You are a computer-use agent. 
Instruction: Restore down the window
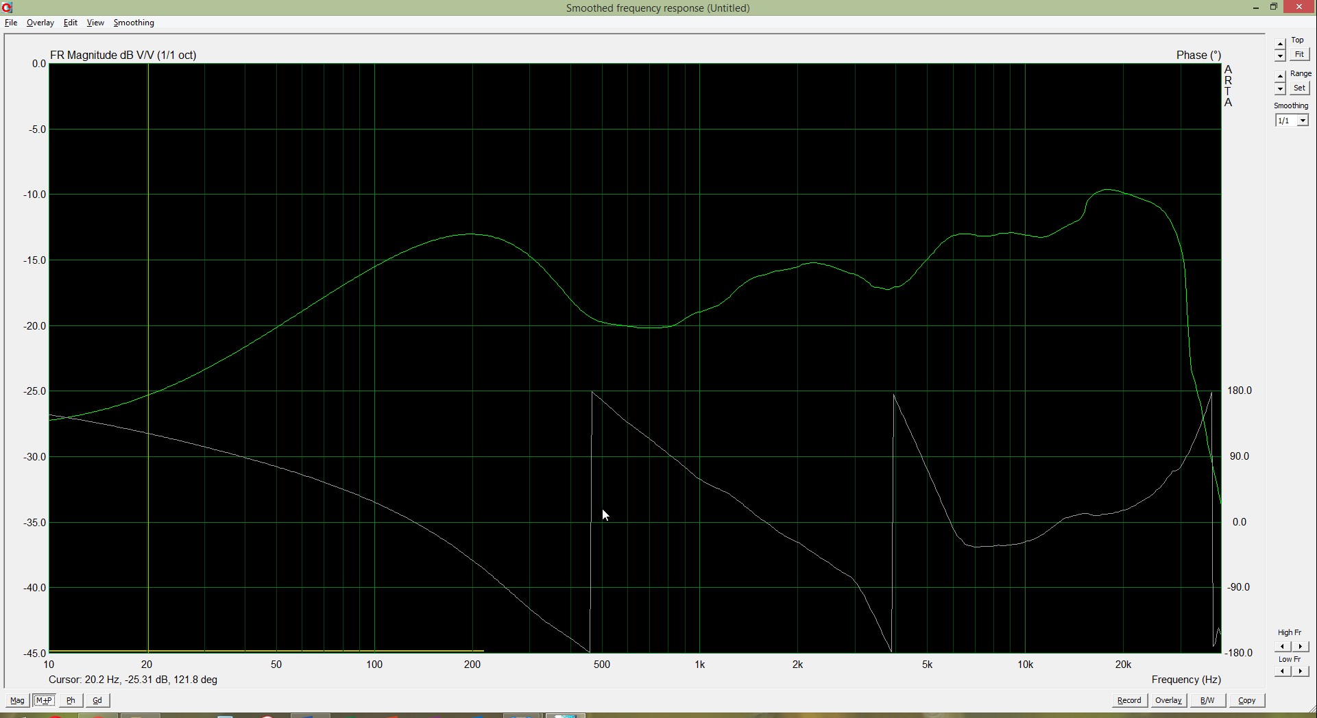coord(1274,8)
